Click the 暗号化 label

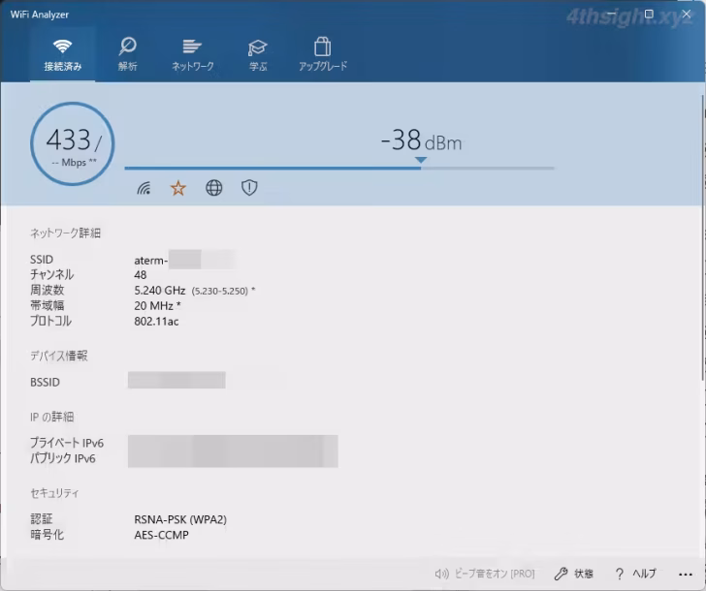click(x=47, y=535)
